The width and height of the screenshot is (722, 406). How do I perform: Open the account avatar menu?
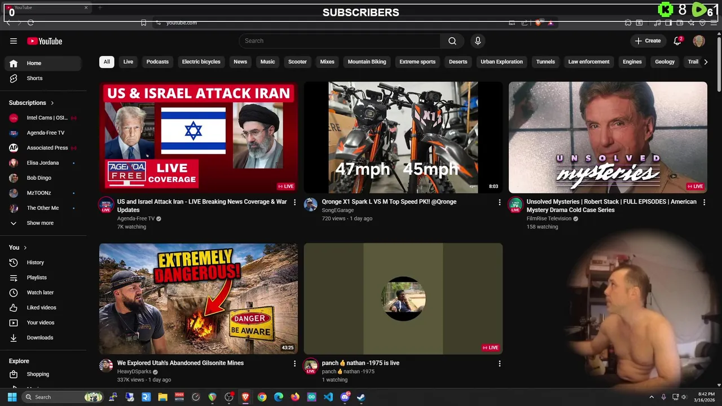tap(699, 41)
